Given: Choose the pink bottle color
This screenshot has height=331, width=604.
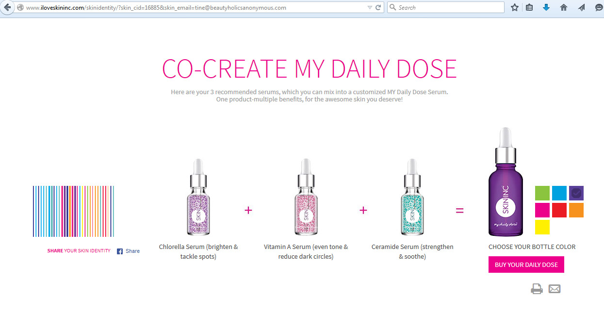Looking at the screenshot, I should point(542,210).
